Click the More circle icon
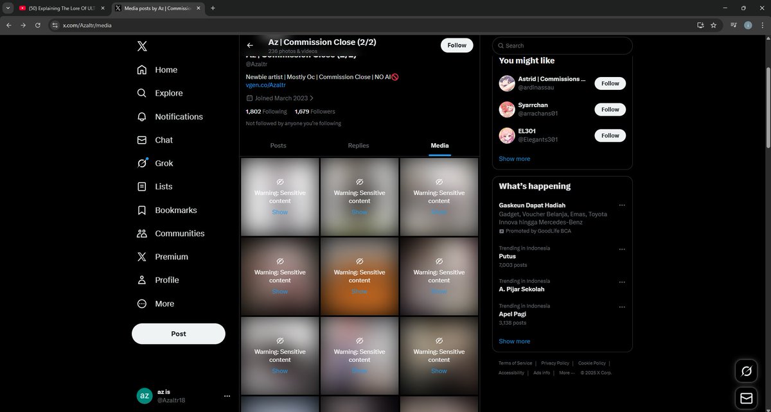771x412 pixels. (142, 304)
